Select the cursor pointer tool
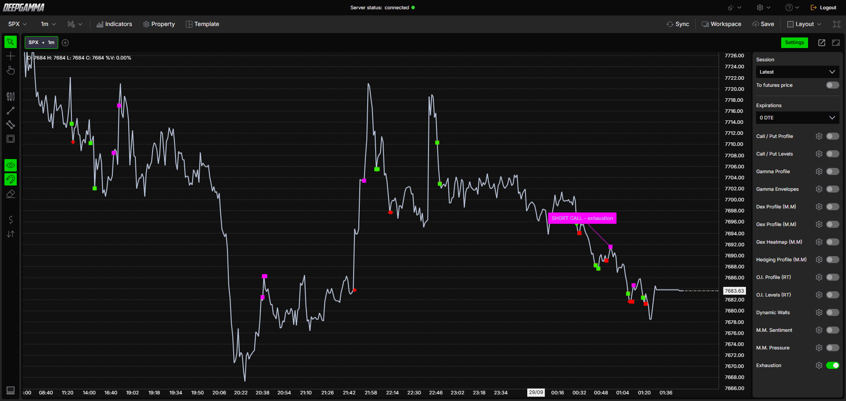846x401 pixels. (x=11, y=42)
